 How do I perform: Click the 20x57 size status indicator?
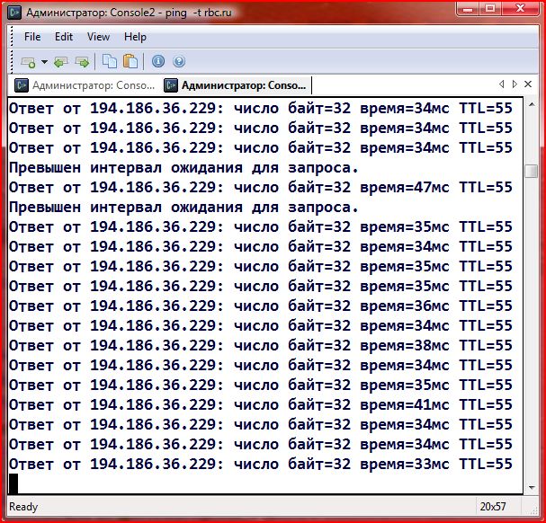coord(493,506)
